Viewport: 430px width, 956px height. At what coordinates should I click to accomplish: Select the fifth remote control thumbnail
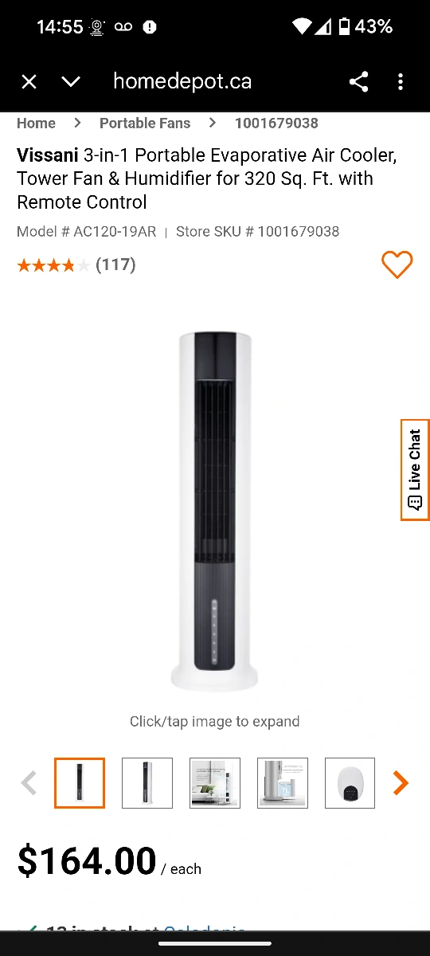pyautogui.click(x=350, y=783)
